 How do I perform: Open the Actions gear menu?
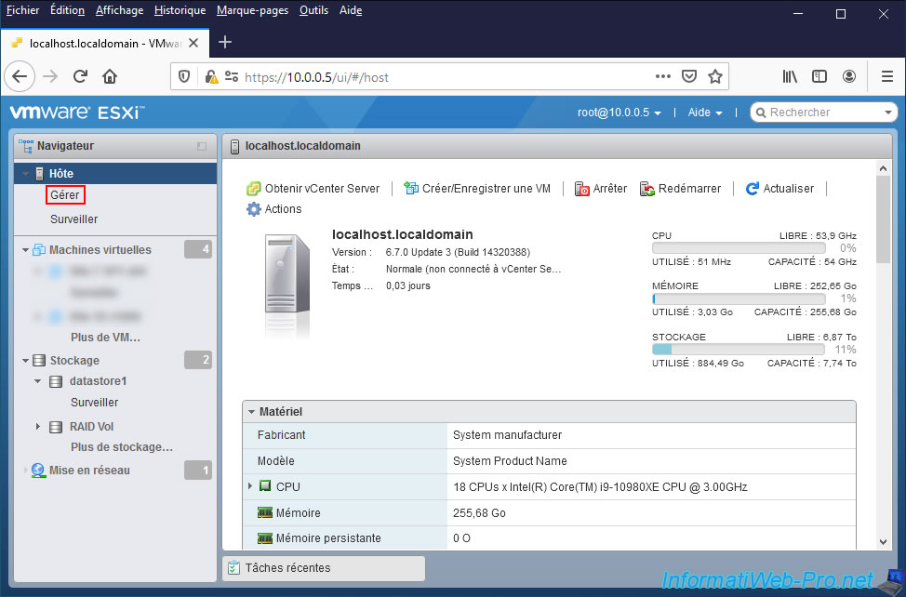pyautogui.click(x=273, y=209)
